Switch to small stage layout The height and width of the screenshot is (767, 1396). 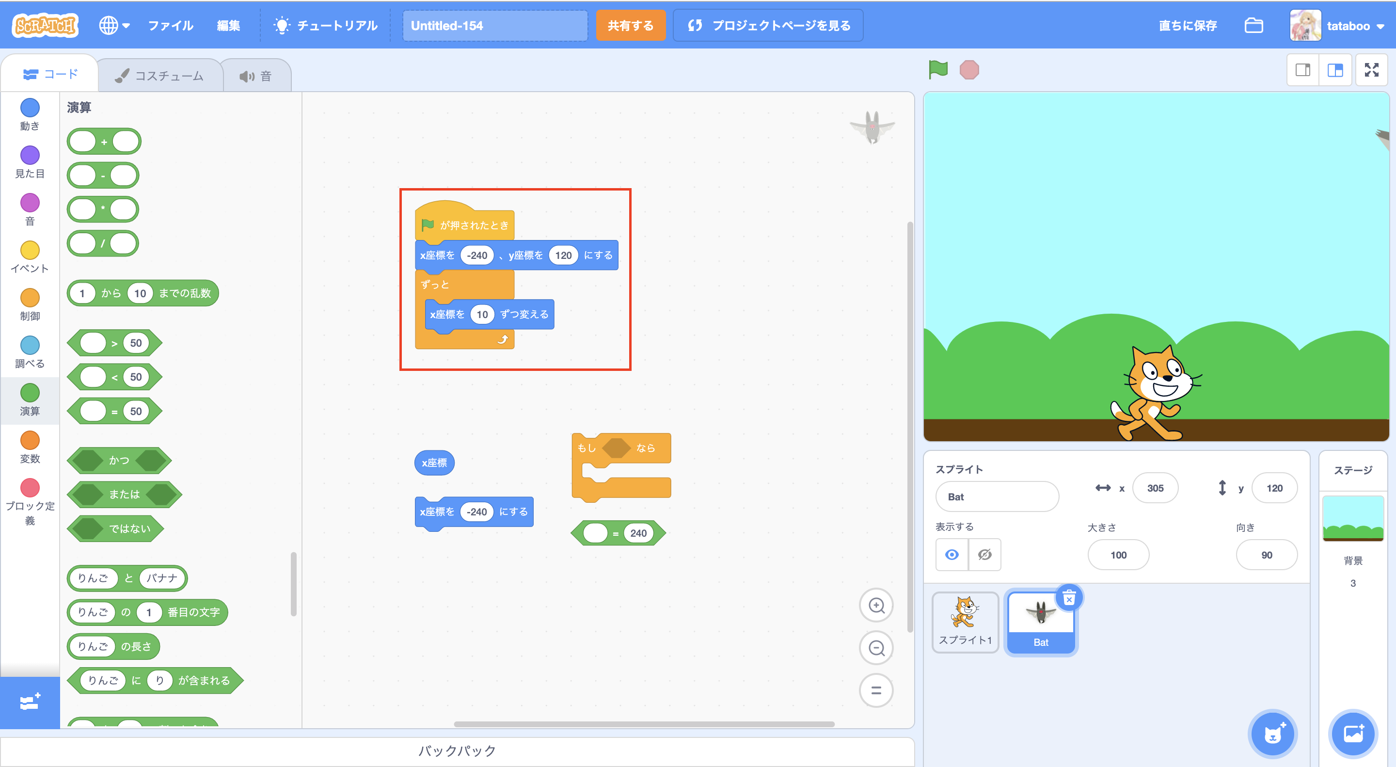1303,69
